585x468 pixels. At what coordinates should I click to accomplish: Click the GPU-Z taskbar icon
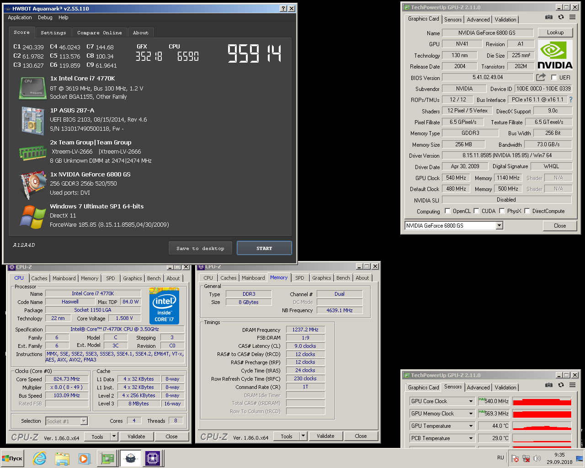[107, 458]
